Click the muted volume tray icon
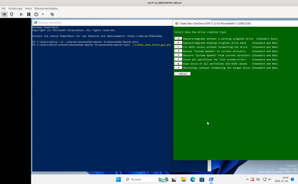298x184 pixels. pyautogui.click(x=270, y=179)
